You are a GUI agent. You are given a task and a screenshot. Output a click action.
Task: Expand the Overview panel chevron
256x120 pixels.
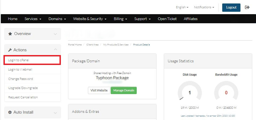(55, 34)
